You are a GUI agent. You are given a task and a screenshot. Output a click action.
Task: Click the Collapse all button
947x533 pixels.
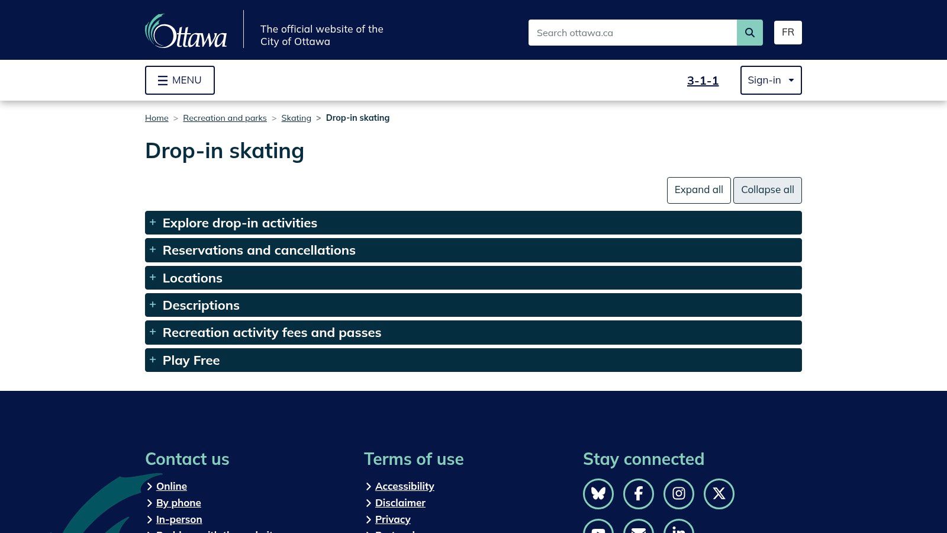pos(768,190)
